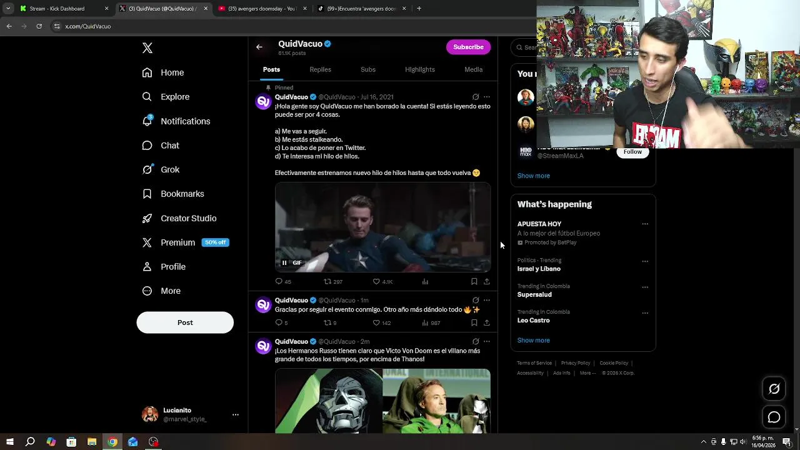Open options for Israel y Líbano trend
Viewport: 800px width, 450px height.
(645, 261)
